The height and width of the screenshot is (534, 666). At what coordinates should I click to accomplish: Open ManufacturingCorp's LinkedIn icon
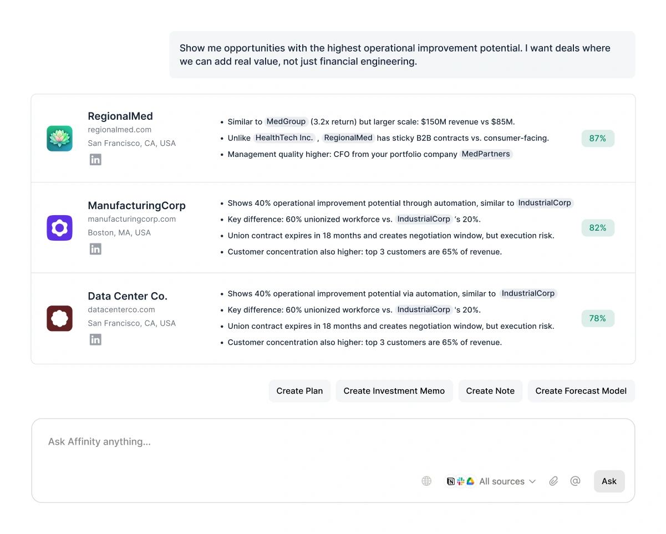[x=95, y=249]
